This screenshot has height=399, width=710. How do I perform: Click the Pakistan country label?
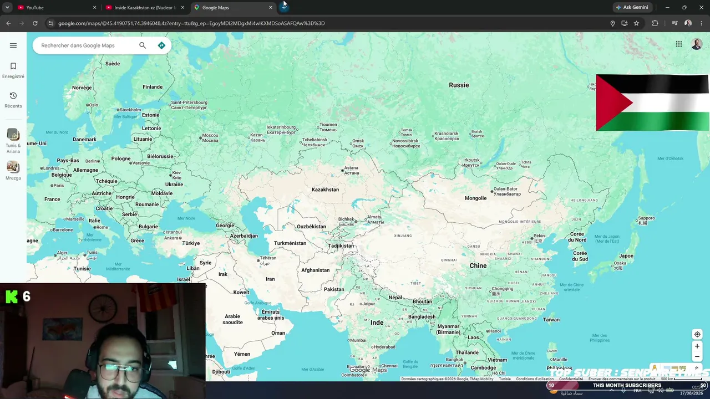click(x=334, y=289)
